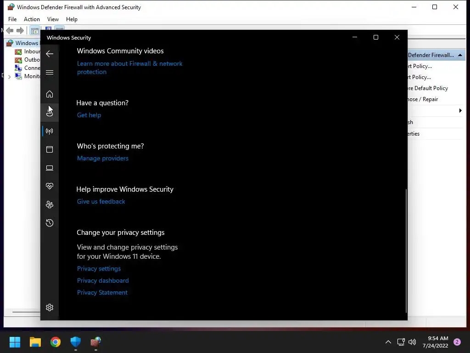Open Protection history clock icon
This screenshot has width=470, height=353.
pos(50,223)
